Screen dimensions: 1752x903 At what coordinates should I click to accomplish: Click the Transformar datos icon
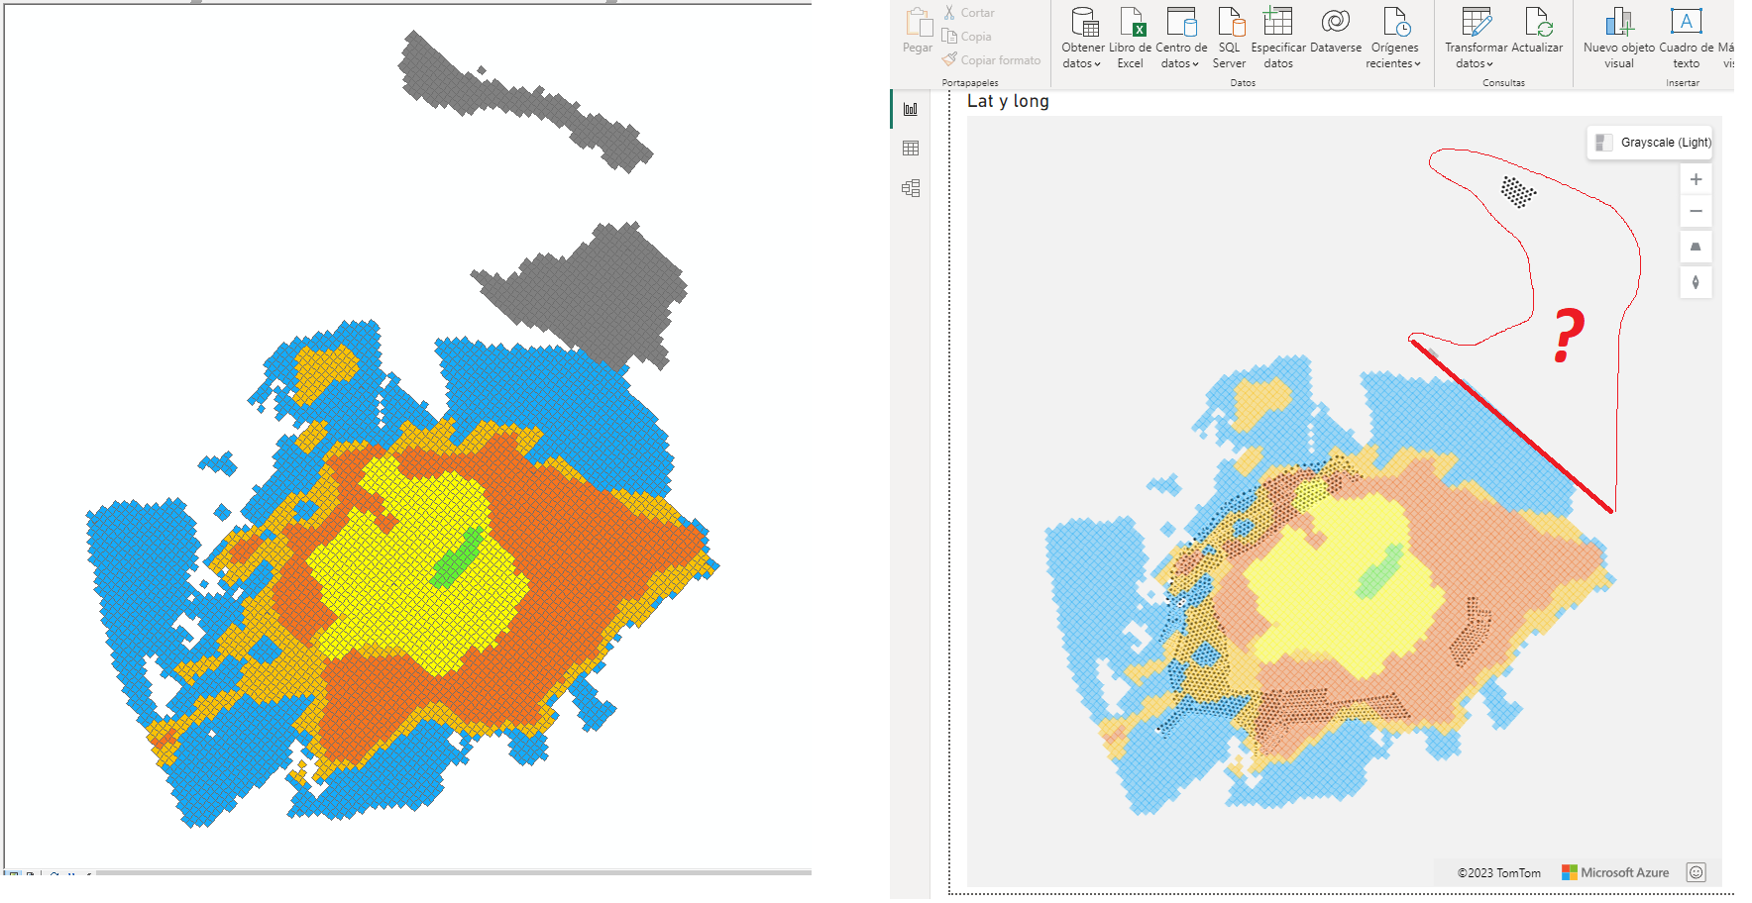coord(1477,21)
